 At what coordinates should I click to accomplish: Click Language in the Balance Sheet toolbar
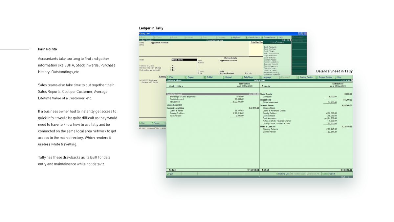coord(269,77)
